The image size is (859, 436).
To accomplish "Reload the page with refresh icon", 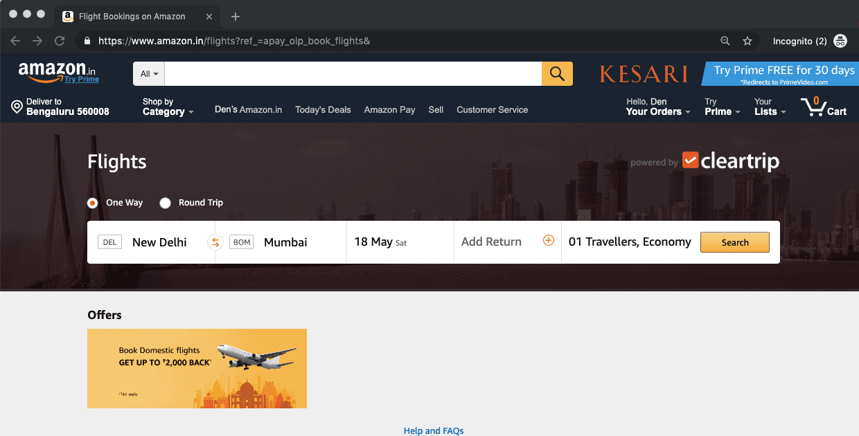I will pos(60,41).
